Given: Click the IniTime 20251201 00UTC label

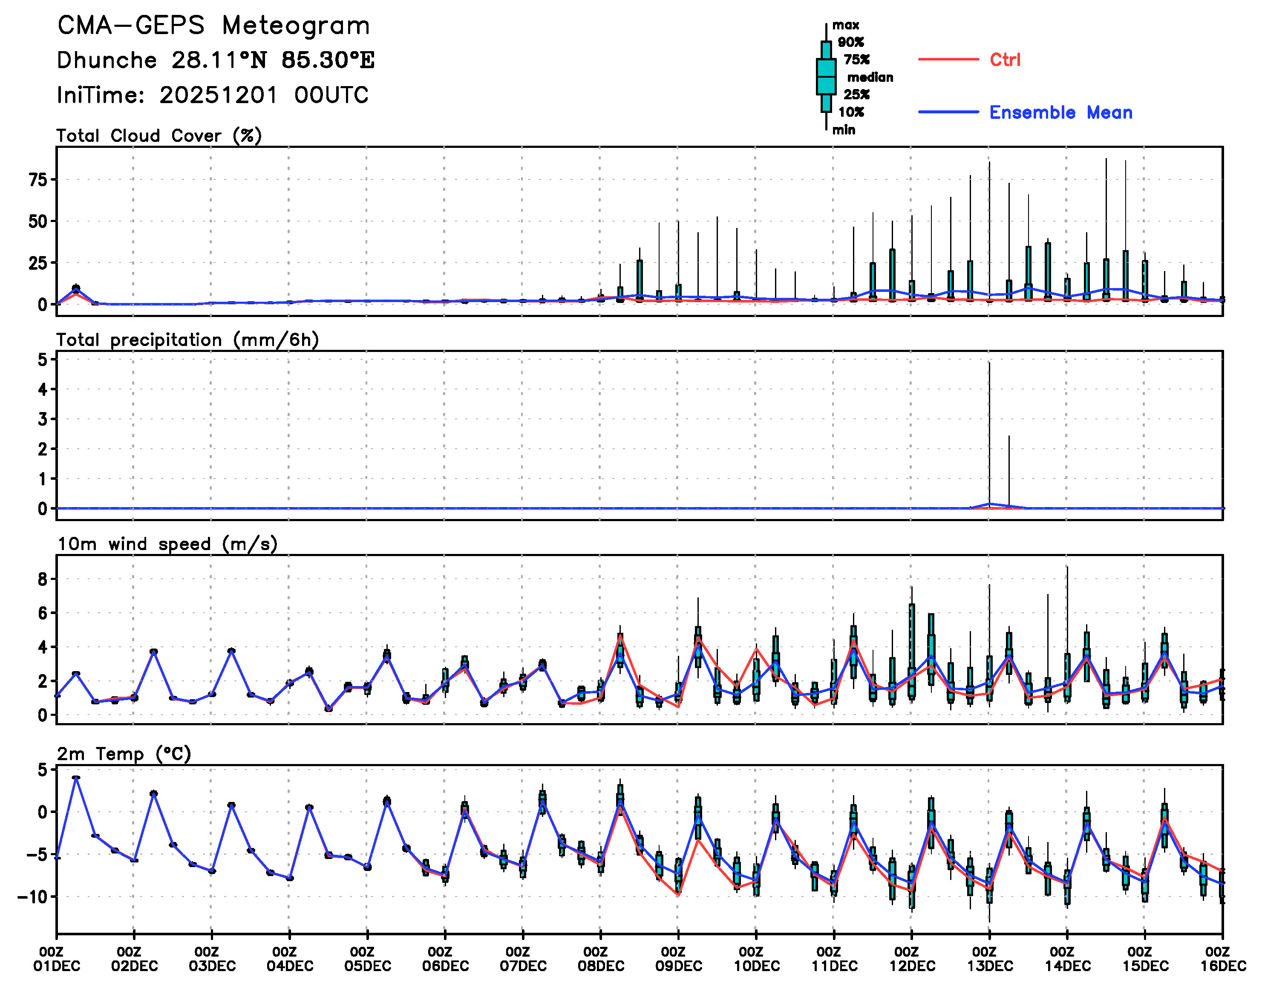Looking at the screenshot, I should pos(213,95).
